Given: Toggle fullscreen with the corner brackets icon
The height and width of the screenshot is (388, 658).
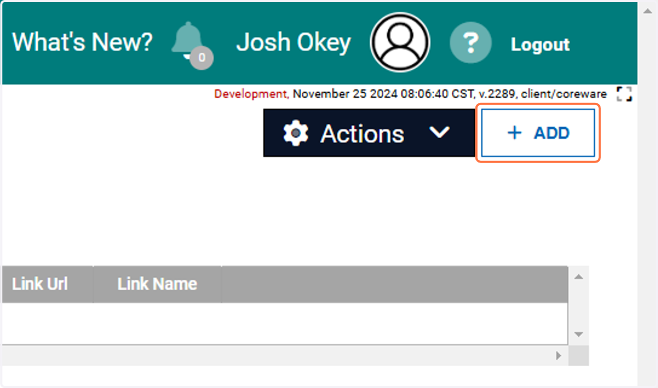Looking at the screenshot, I should (x=624, y=94).
